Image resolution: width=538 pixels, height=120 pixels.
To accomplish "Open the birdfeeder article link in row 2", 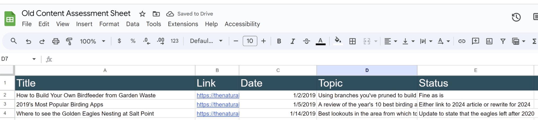I will pos(217,95).
